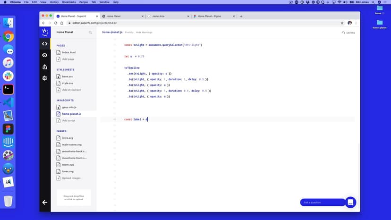Open the Chrome three-dot menu
391x220 pixels.
[357, 23]
